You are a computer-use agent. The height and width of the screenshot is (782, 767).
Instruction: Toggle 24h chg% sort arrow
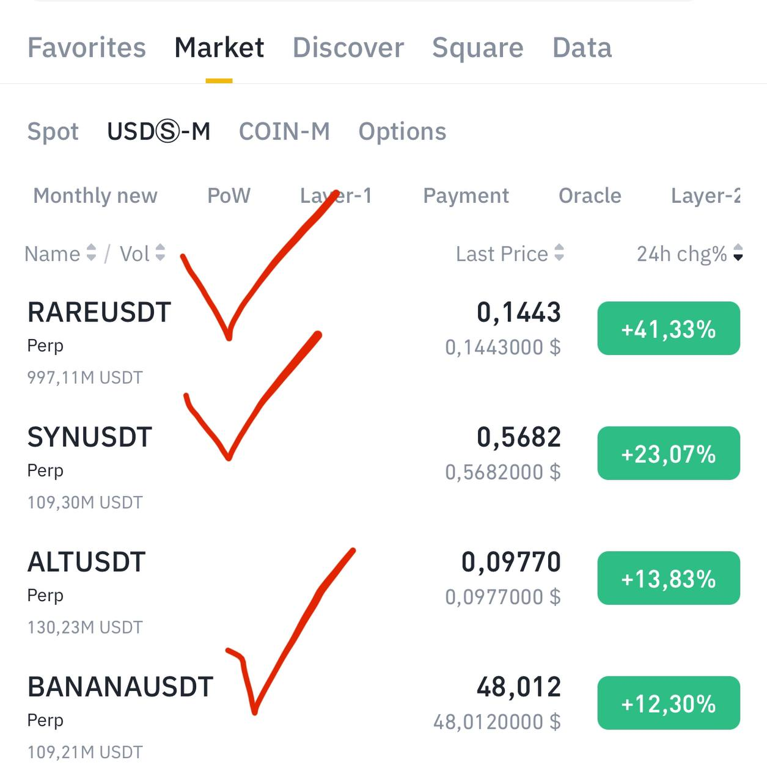(x=738, y=253)
